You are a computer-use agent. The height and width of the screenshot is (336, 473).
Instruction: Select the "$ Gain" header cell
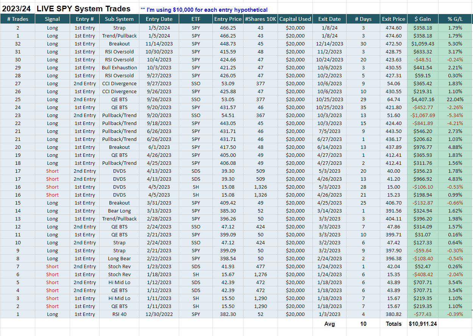coord(423,19)
